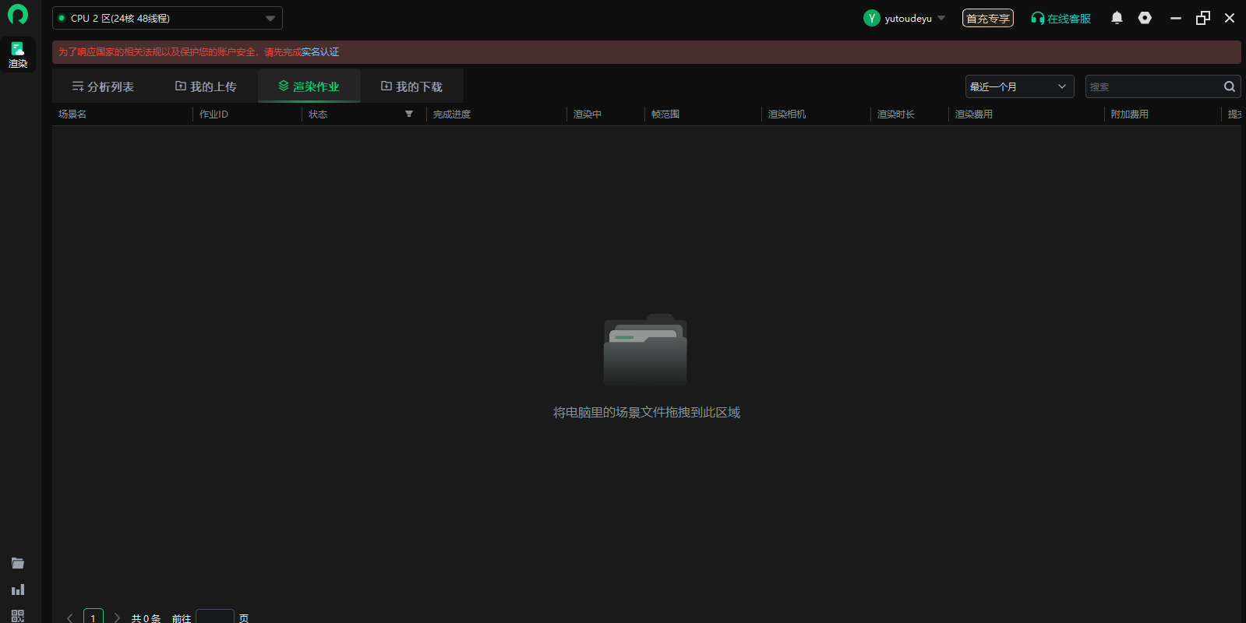Click the 渲染相机 column header
The image size is (1246, 623).
787,114
